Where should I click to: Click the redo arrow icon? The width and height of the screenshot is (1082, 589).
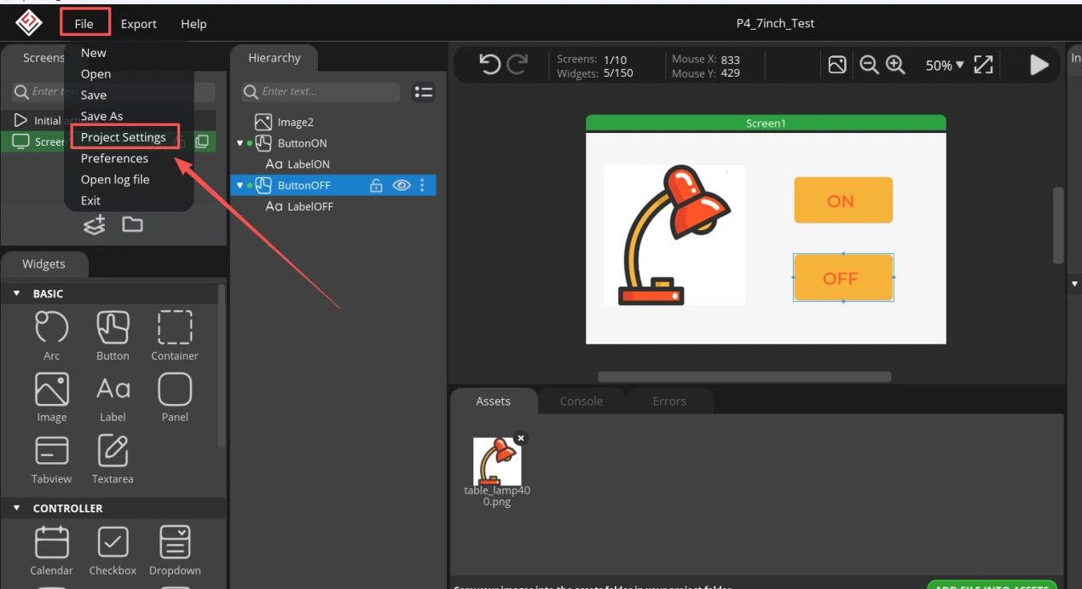click(518, 65)
